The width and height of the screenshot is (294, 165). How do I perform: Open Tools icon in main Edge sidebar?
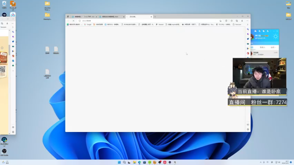[x=248, y=44]
